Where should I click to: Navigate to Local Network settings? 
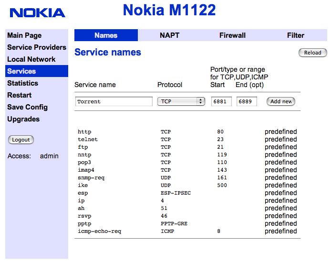click(x=31, y=59)
